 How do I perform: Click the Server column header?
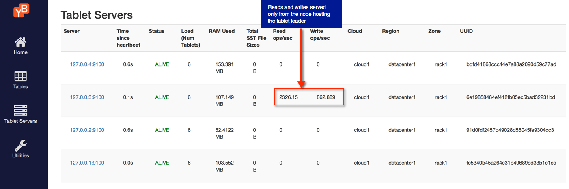pos(71,31)
